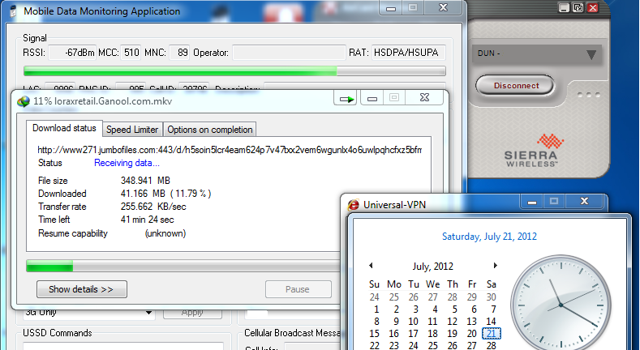Screen dimensions: 640x350
Task: Select July 12 in the calendar
Action: tap(453, 322)
